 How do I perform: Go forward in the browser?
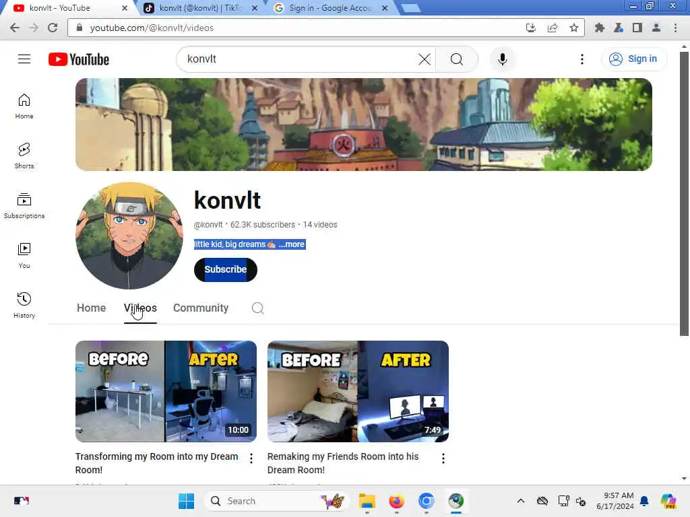[34, 28]
